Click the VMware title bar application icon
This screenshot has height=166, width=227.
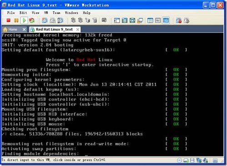point(5,5)
